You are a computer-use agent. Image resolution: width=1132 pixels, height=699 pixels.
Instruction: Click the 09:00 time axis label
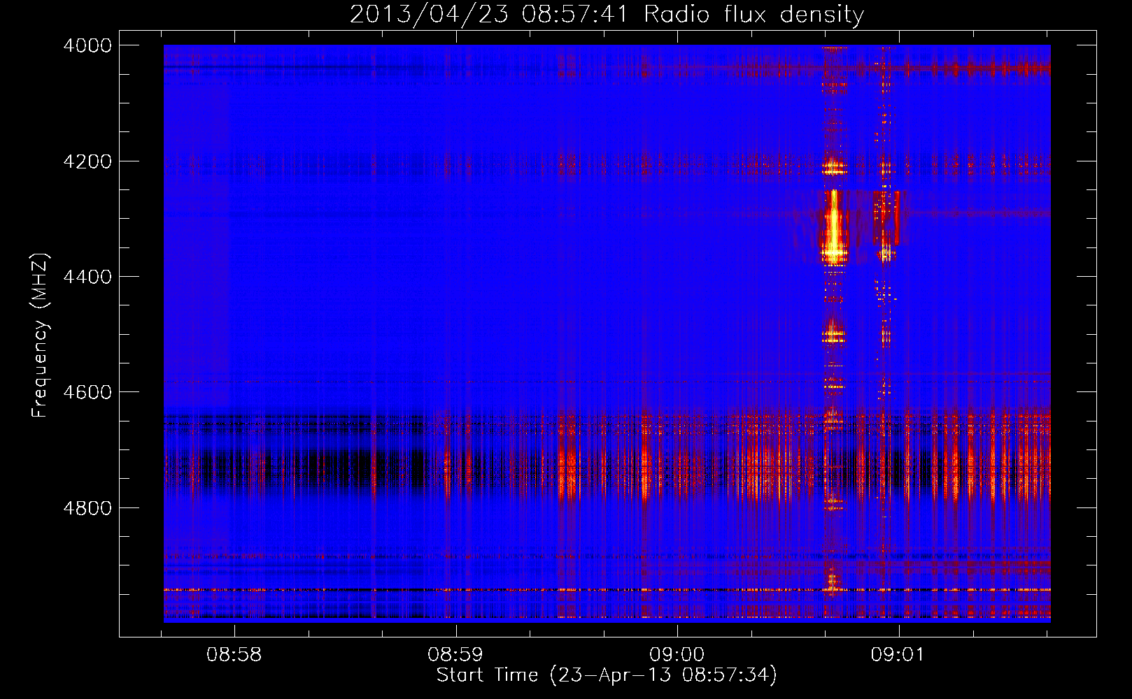click(677, 654)
